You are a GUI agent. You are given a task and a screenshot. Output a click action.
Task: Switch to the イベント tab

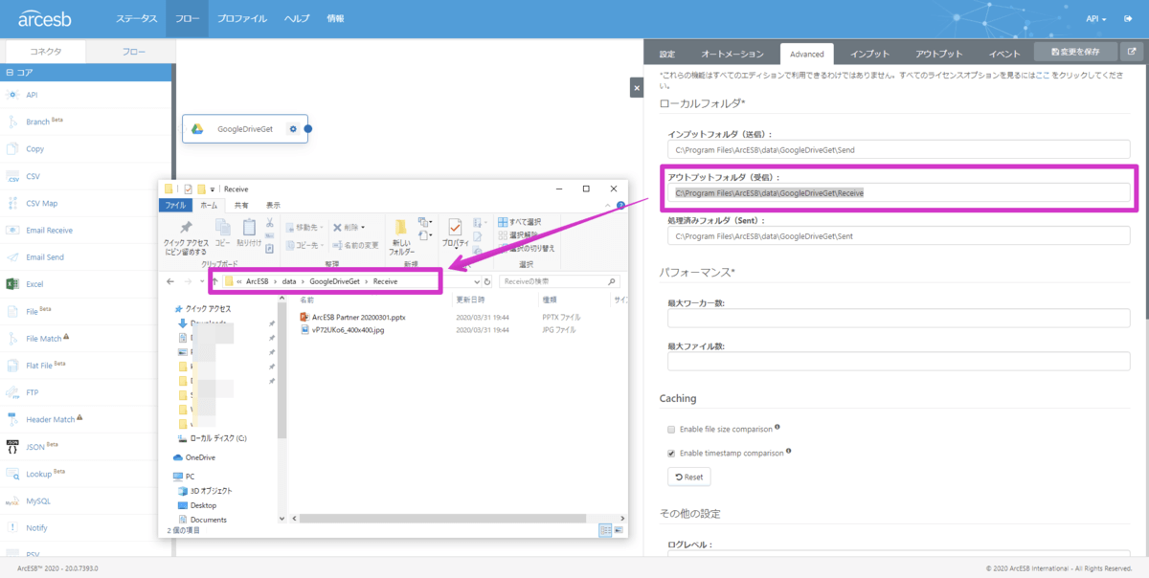pyautogui.click(x=1004, y=54)
